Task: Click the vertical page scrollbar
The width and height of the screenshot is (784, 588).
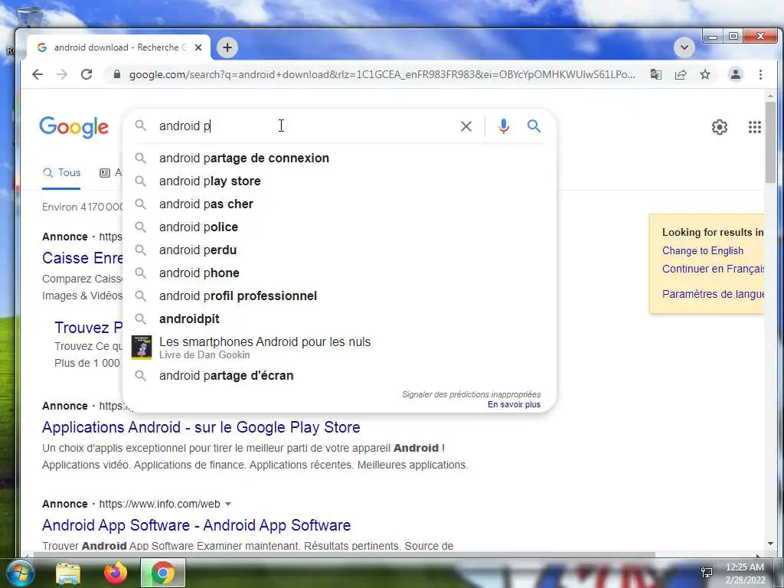Action: [x=770, y=143]
